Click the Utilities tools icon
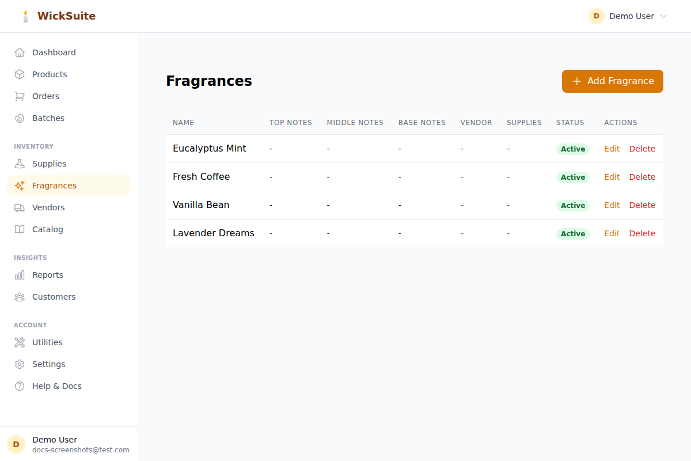 click(20, 342)
